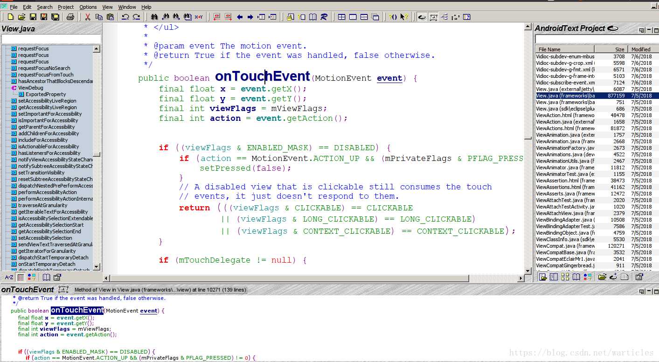Select traverseAtGranularity in symbol list
Image resolution: width=659 pixels, height=362 pixels.
pos(42,205)
